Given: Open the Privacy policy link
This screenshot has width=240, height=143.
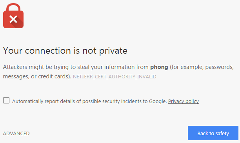Looking at the screenshot, I should click(184, 101).
